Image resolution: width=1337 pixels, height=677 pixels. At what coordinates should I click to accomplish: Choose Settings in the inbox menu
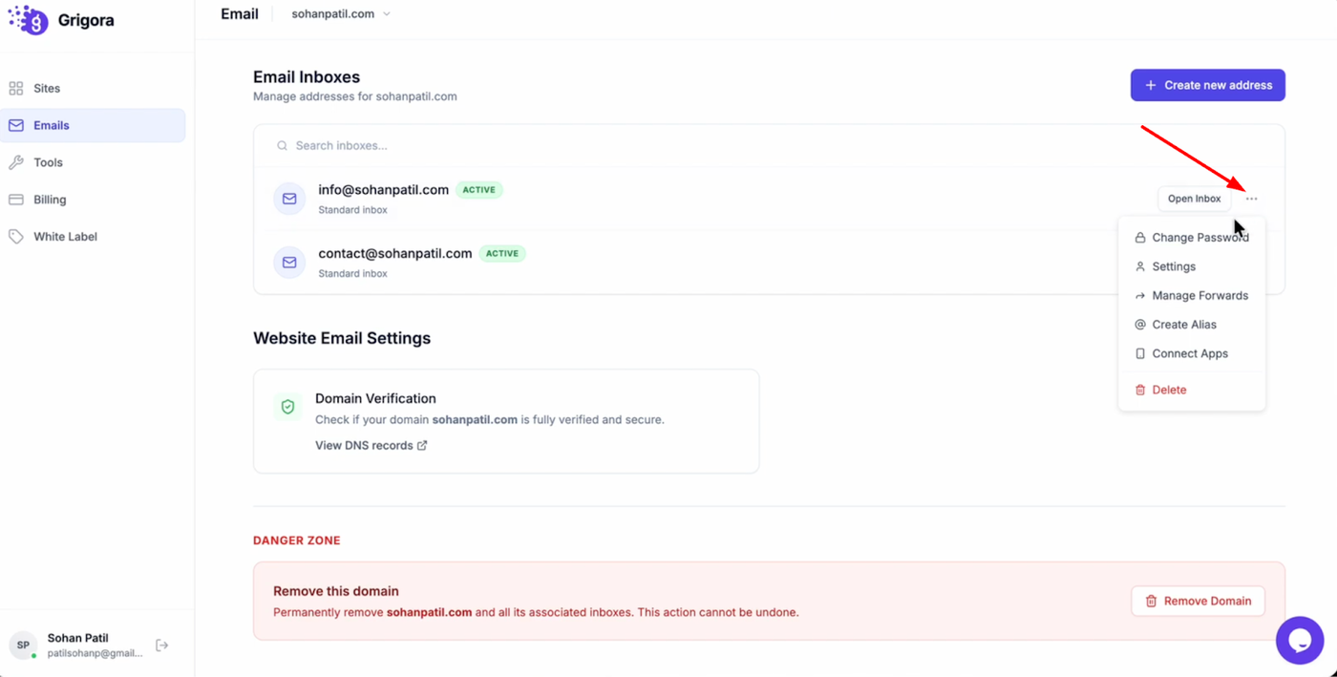point(1173,266)
